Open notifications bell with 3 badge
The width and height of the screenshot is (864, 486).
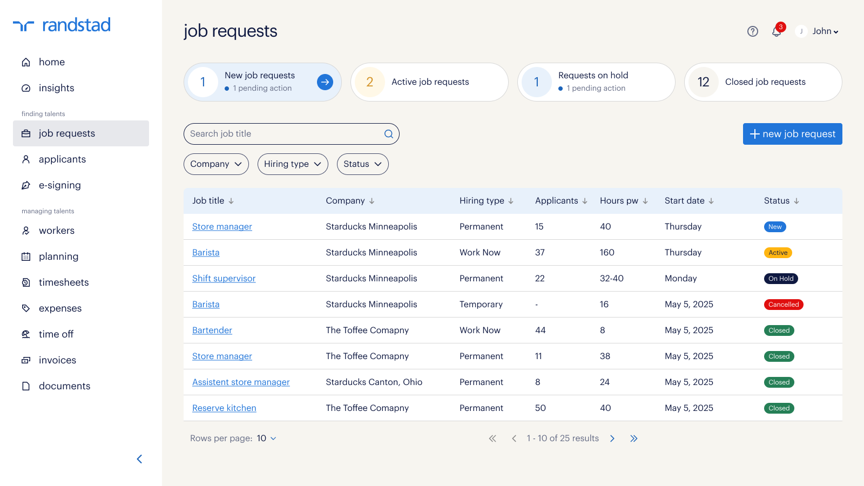point(778,30)
